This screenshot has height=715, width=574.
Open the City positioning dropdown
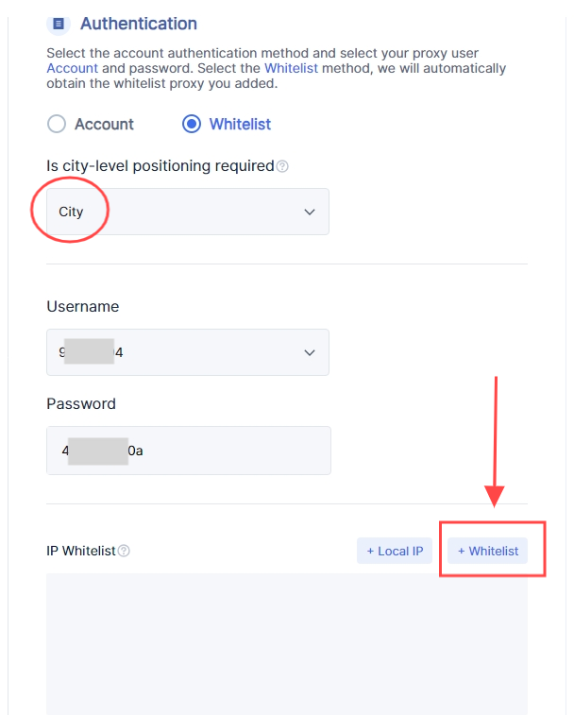tap(187, 212)
